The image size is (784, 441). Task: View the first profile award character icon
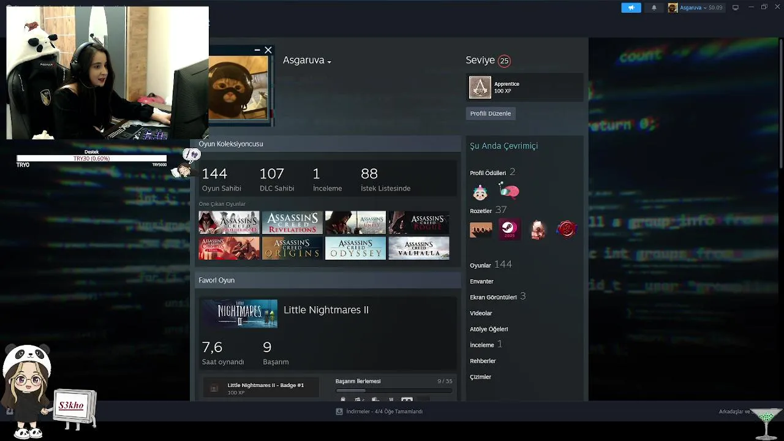[480, 192]
